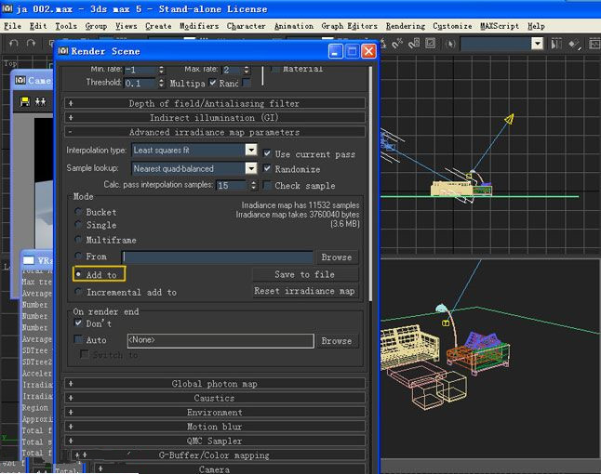The image size is (601, 474).
Task: Toggle the Spinner Snap toolbar icon
Action: click(414, 43)
